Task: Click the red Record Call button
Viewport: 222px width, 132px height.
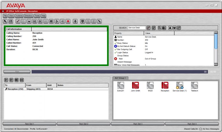Action: pyautogui.click(x=68, y=21)
